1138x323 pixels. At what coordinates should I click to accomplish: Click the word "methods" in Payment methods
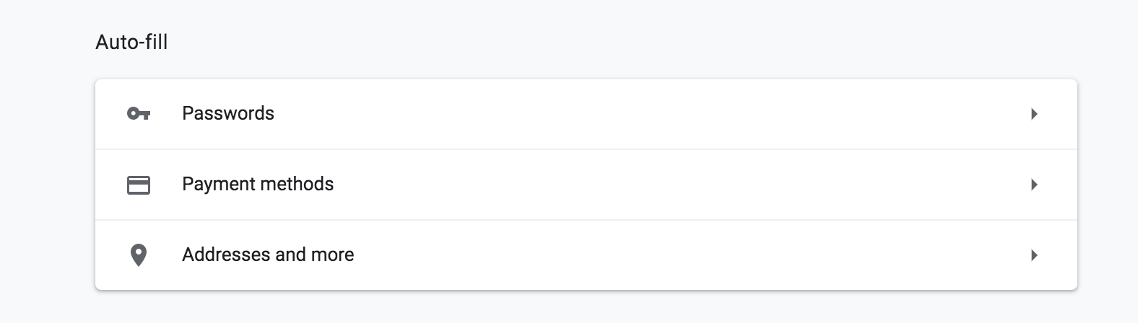297,184
